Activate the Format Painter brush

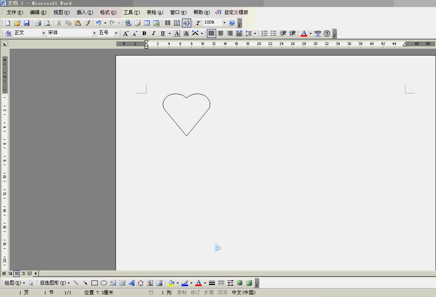click(x=87, y=23)
